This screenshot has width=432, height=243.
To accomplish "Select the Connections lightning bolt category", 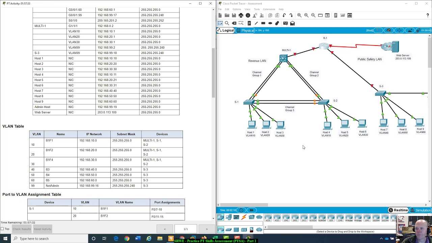I will pyautogui.click(x=244, y=217).
